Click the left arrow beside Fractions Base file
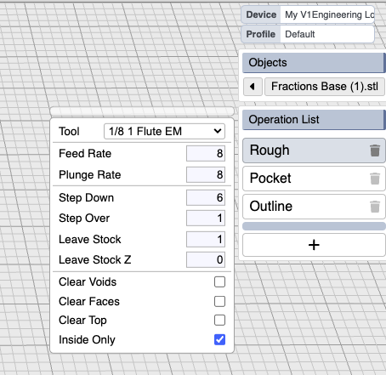This screenshot has width=386, height=375. click(253, 87)
